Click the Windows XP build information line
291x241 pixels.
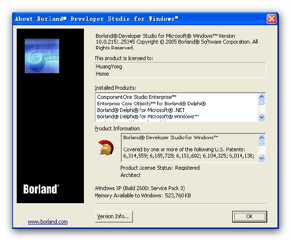coord(140,188)
